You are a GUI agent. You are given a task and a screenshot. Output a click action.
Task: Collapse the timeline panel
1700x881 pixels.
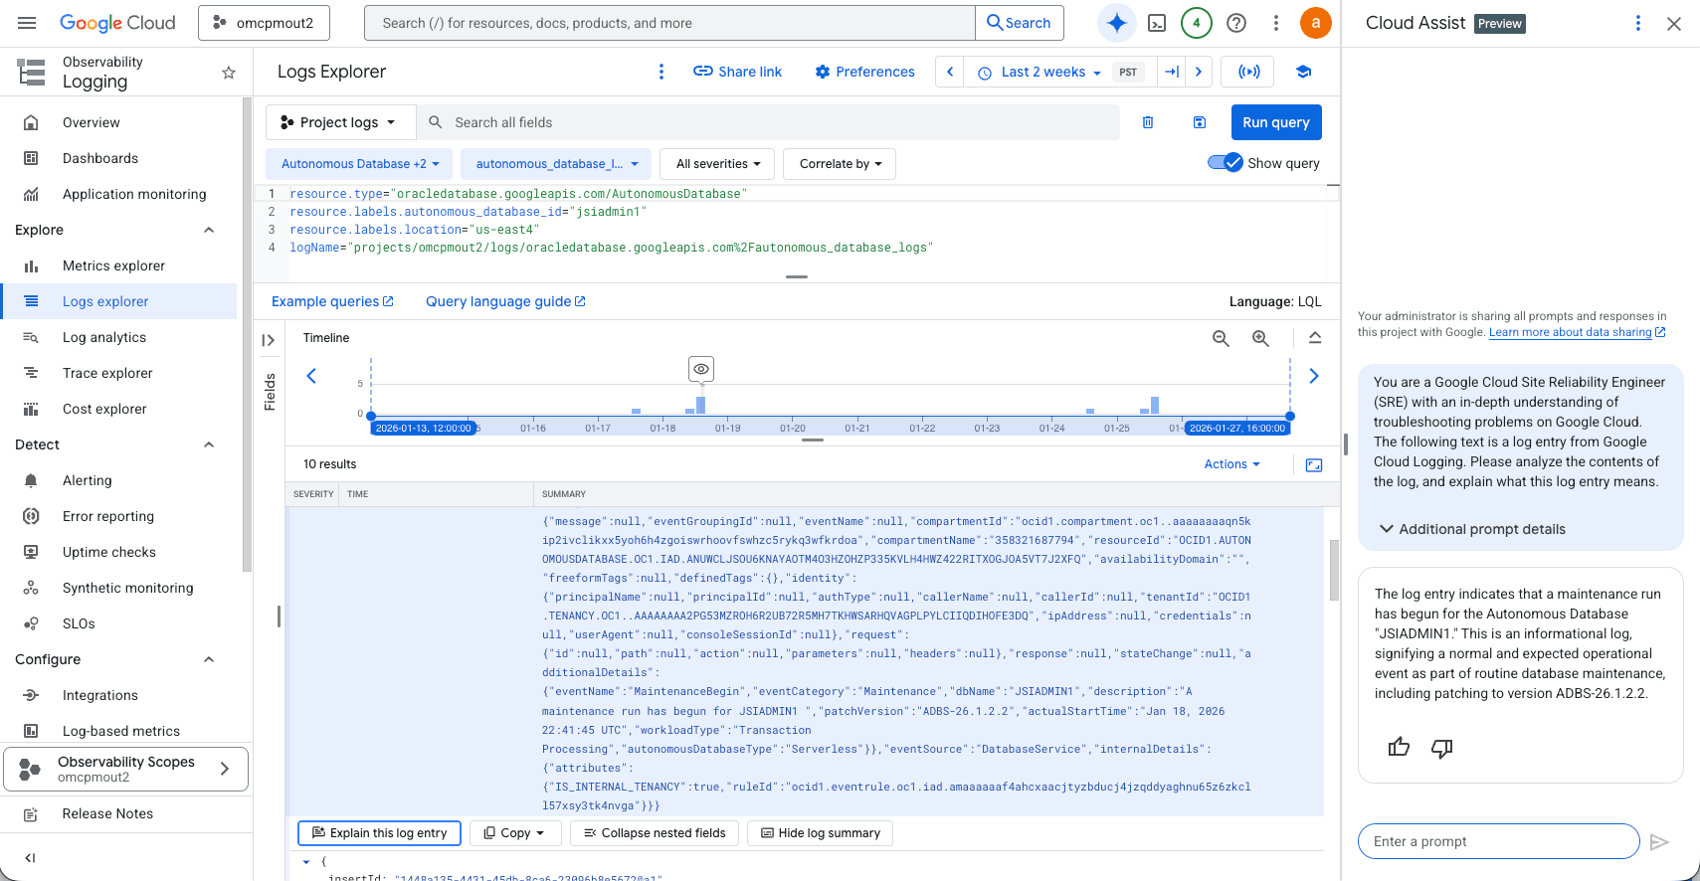1315,338
